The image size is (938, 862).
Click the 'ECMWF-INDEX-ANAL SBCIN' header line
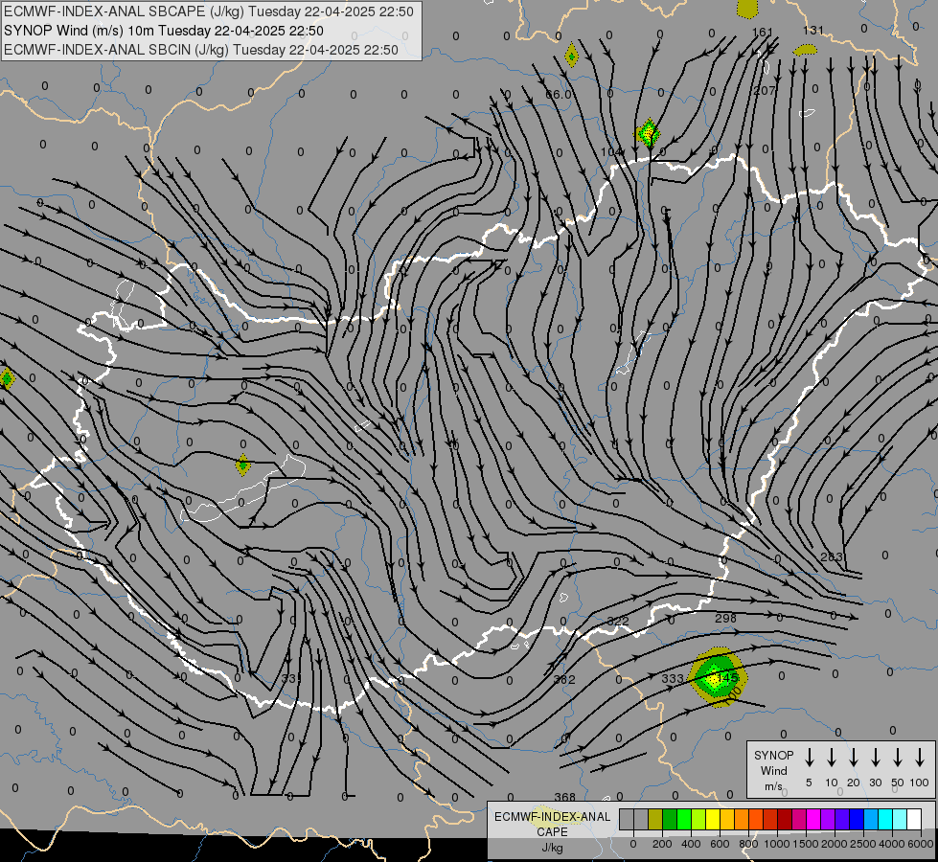point(201,50)
